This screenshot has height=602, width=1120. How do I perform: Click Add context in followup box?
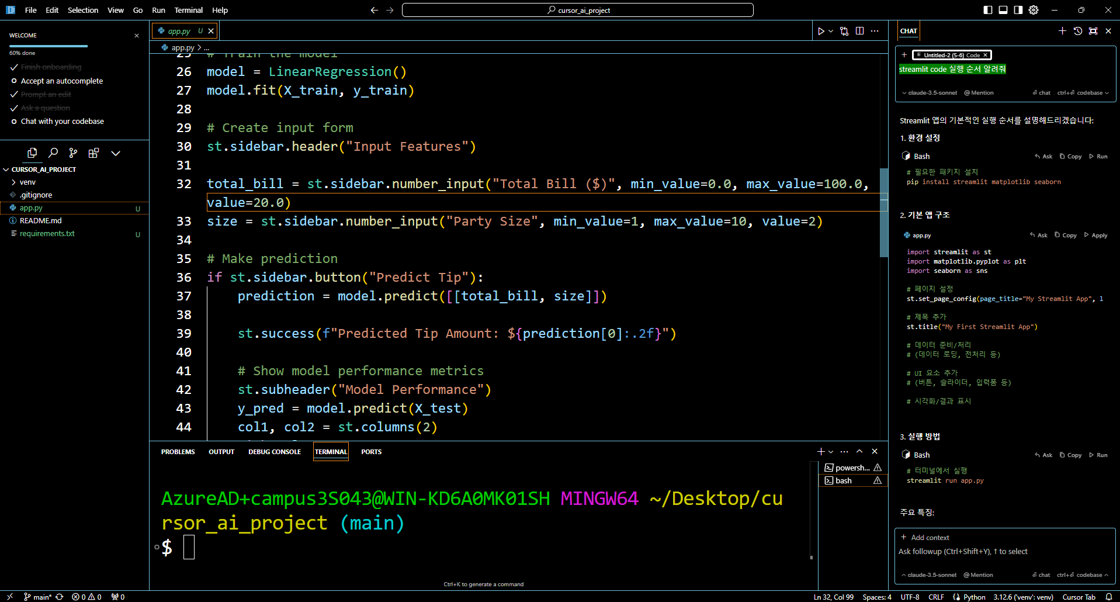[x=925, y=538]
